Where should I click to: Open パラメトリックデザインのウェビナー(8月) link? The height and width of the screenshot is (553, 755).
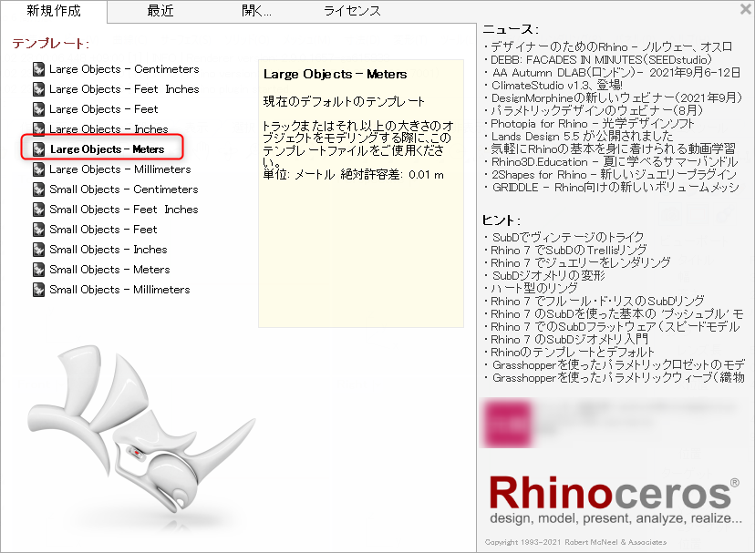[597, 111]
